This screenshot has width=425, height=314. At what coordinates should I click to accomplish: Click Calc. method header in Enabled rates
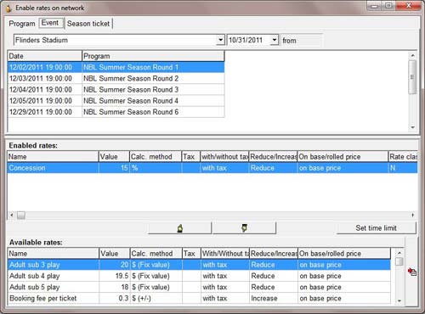point(156,157)
